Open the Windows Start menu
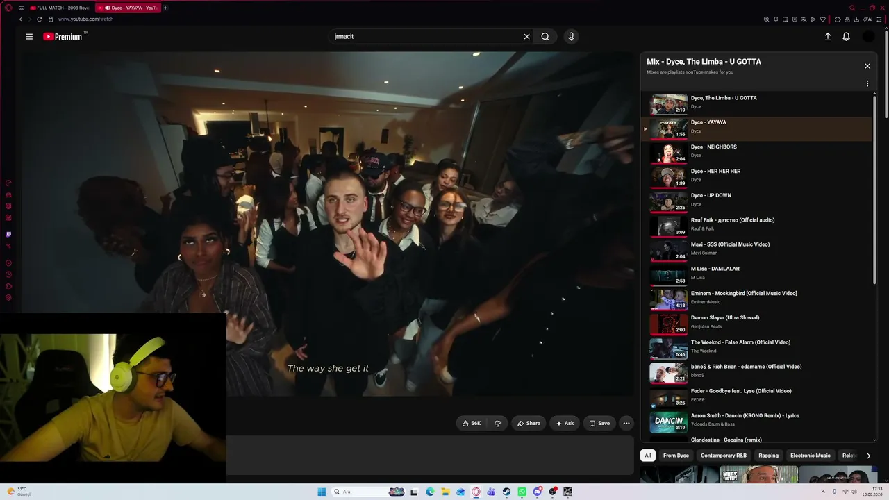 click(x=322, y=492)
